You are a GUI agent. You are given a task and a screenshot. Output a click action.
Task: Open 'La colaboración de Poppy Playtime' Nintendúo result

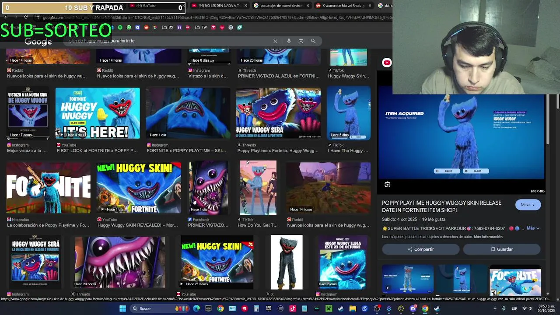tap(48, 225)
